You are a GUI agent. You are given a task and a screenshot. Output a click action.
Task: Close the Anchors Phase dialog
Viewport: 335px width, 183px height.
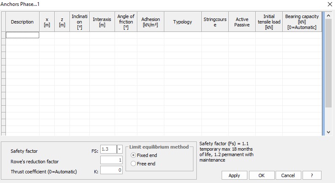pos(329,4)
